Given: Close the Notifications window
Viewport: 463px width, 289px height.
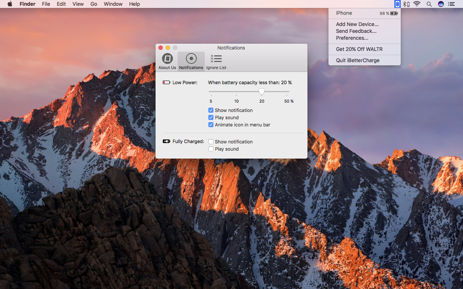Looking at the screenshot, I should point(161,48).
